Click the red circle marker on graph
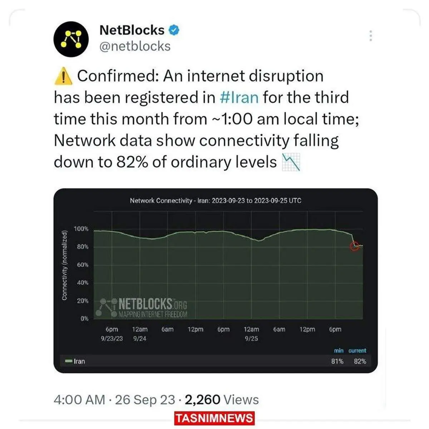The width and height of the screenshot is (429, 429). tap(354, 246)
